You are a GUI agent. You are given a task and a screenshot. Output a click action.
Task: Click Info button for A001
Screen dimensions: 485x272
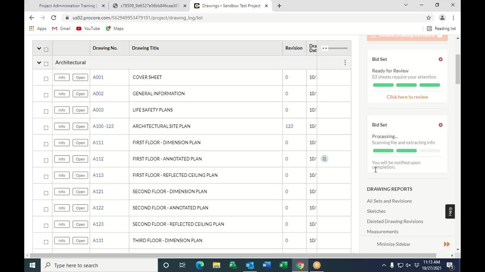tap(62, 77)
